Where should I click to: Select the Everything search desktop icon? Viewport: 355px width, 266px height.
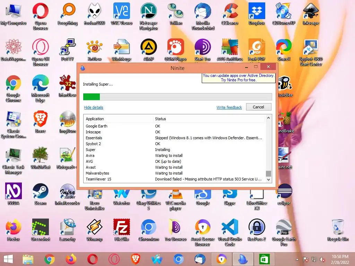(67, 14)
